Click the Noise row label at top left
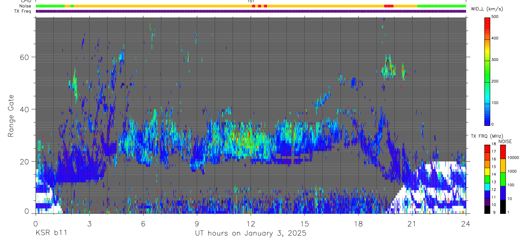Screen dimensions: 524x242 point(26,6)
